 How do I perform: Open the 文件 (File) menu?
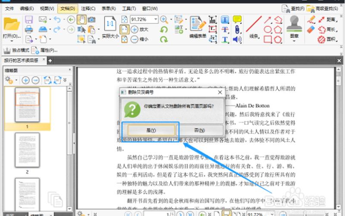click(x=9, y=9)
